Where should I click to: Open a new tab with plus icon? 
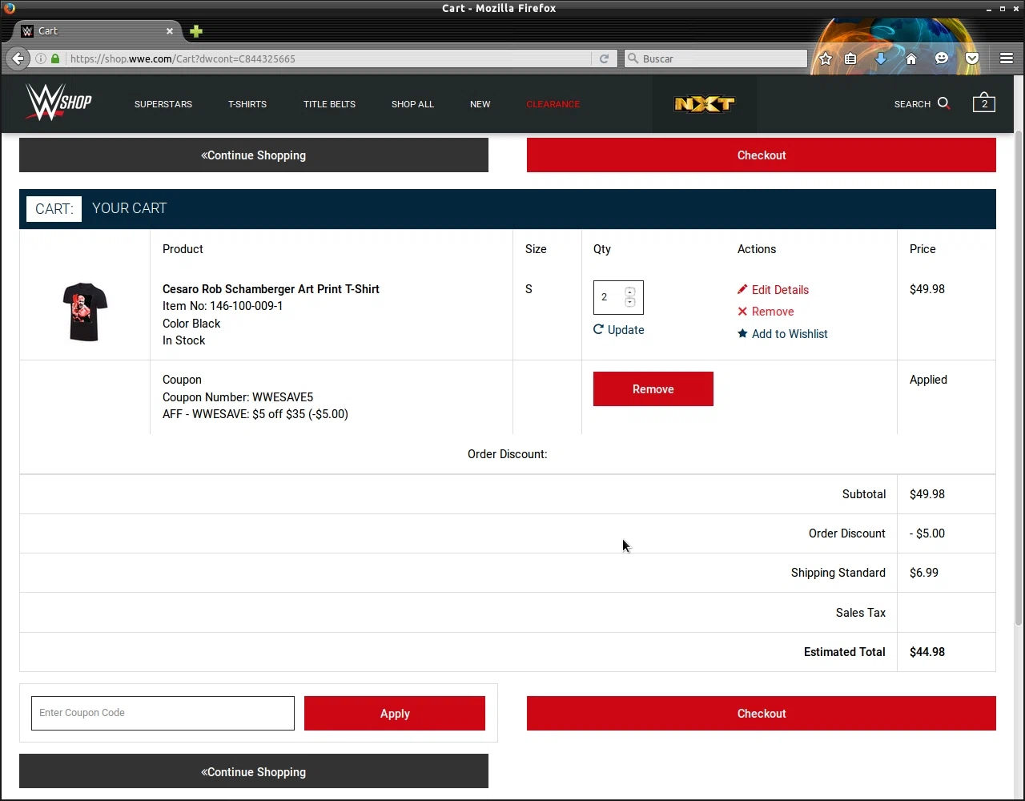point(196,31)
